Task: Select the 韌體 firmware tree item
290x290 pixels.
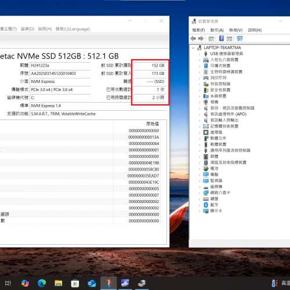Action: click(x=214, y=157)
